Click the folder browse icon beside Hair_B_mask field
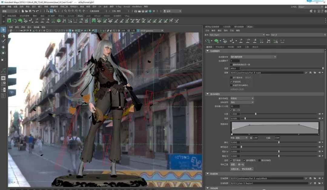Image resolution: width=327 pixels, height=190 pixels. [x=315, y=73]
